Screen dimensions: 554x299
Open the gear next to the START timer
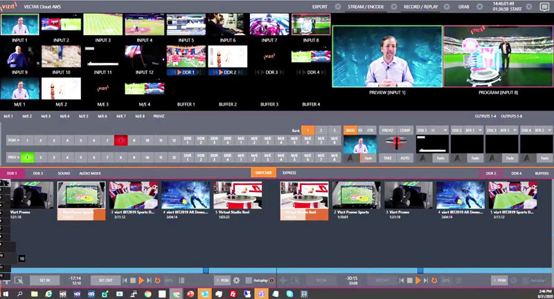point(529,7)
